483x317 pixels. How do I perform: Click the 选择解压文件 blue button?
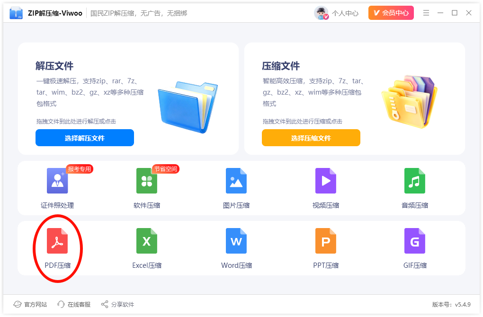[85, 138]
